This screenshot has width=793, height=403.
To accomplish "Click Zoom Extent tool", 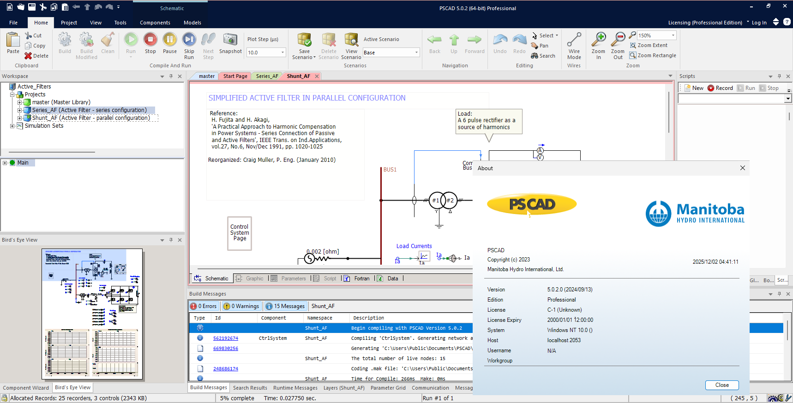I will click(x=649, y=45).
